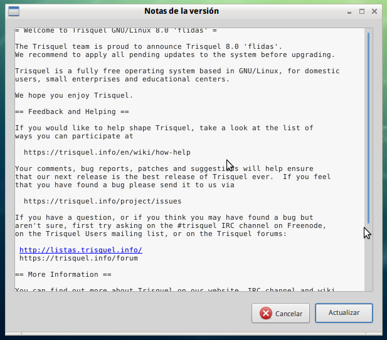Click the project/issues URL text

(103, 201)
